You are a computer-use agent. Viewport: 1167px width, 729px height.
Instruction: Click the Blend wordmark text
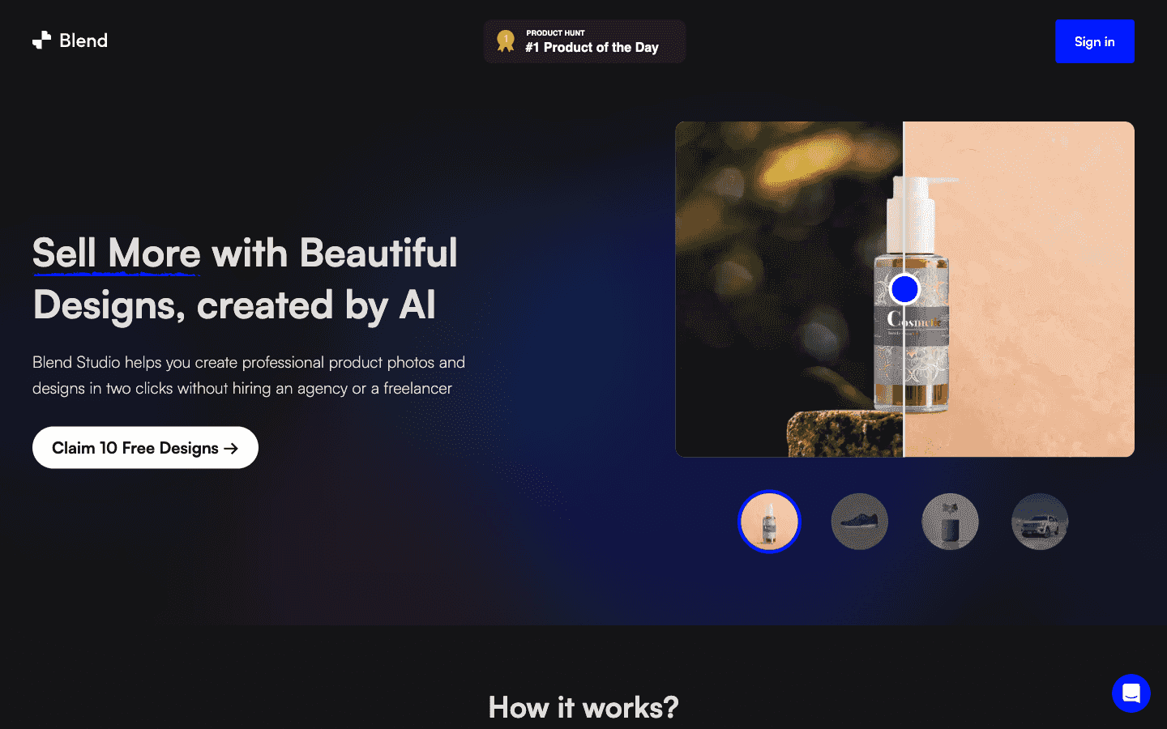tap(83, 40)
